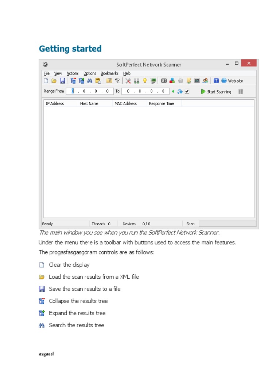Screen dimensions: 280x374
Task: Open the Actions menu
Action: [x=73, y=73]
